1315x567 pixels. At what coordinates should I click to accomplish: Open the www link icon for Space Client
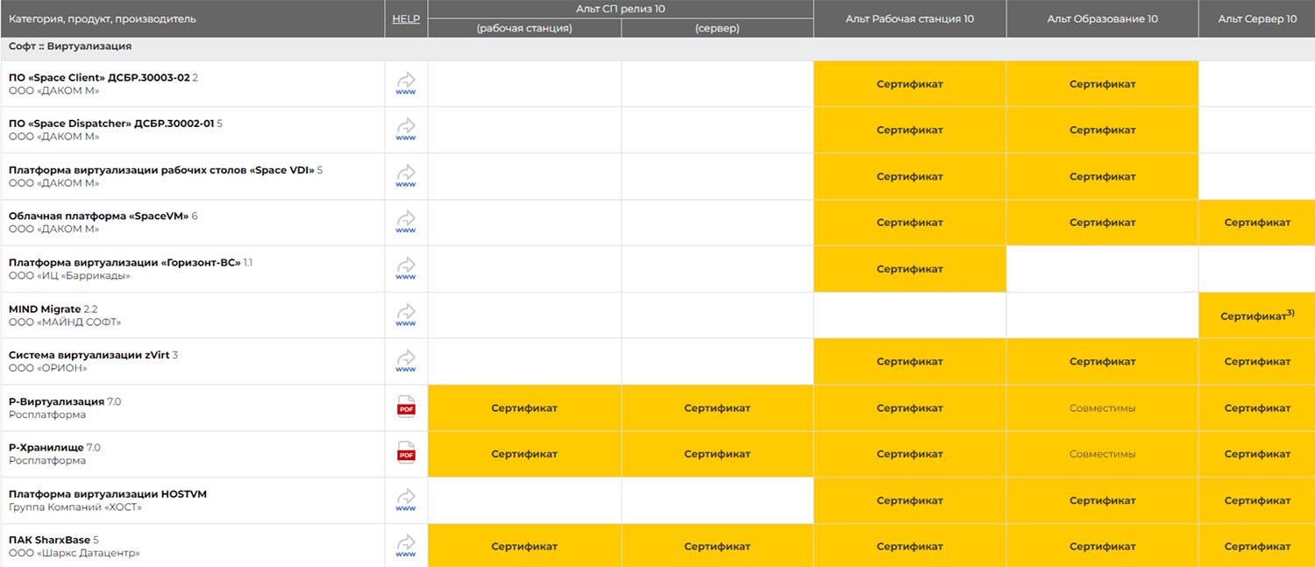[406, 84]
